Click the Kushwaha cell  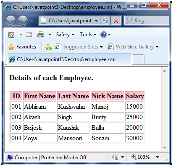coord(73,107)
